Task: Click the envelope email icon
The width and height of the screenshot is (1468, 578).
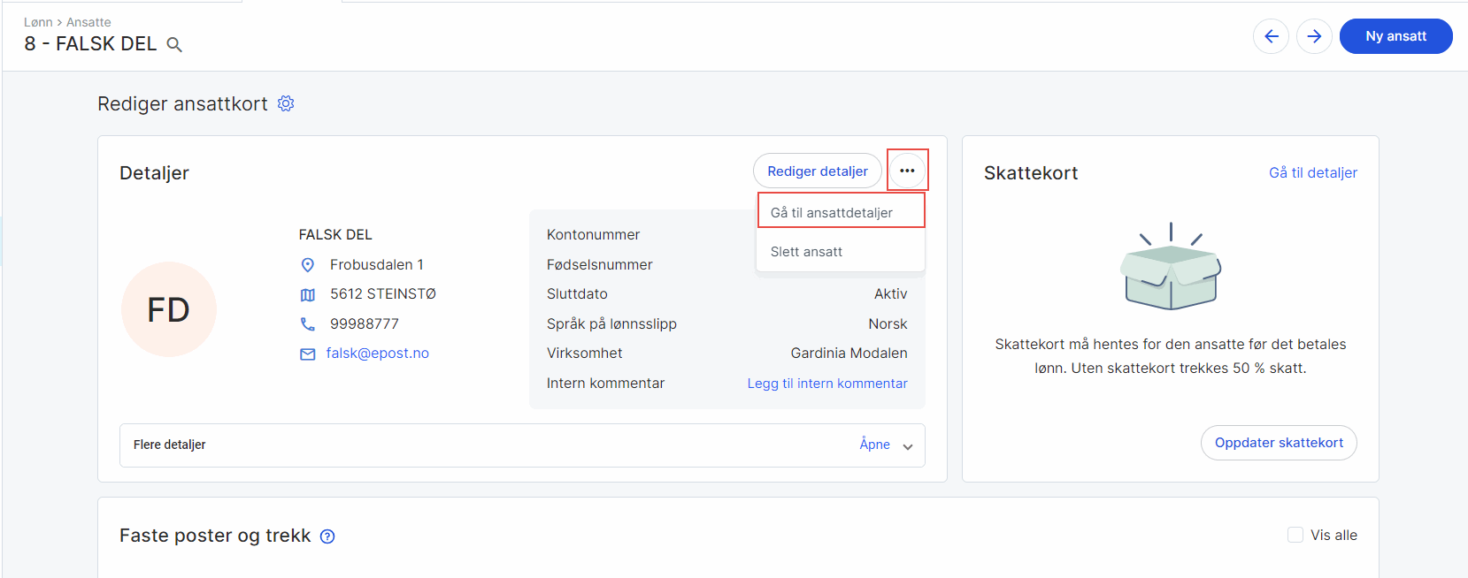Action: pyautogui.click(x=308, y=354)
